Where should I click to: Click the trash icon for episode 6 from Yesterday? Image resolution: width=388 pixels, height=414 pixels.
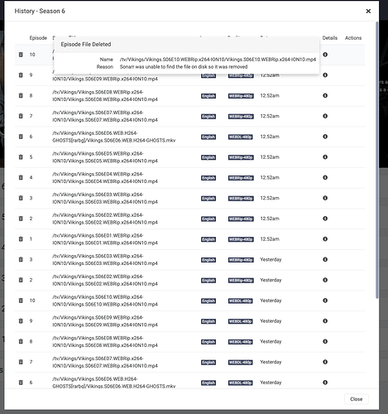[21, 383]
